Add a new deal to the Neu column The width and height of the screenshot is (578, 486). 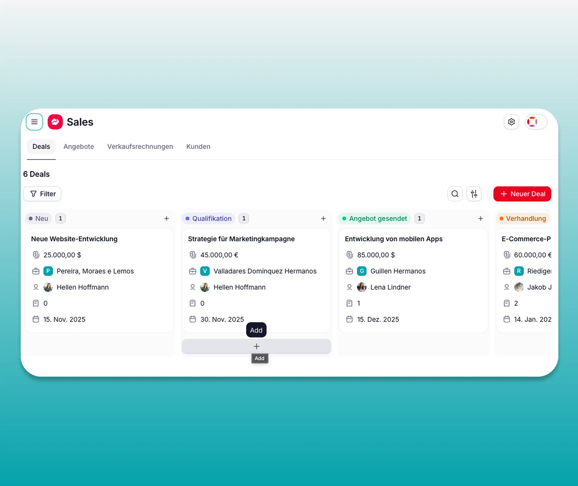pos(166,218)
